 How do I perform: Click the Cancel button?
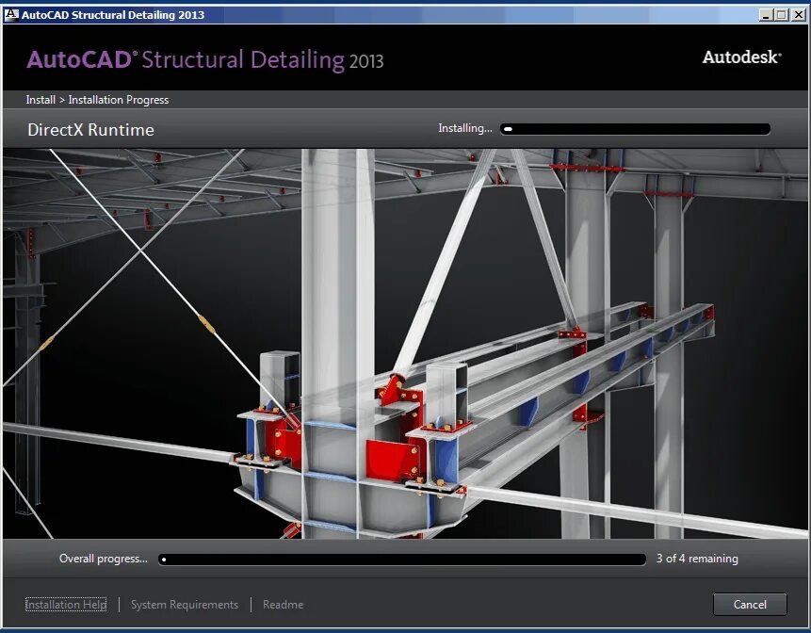(750, 604)
